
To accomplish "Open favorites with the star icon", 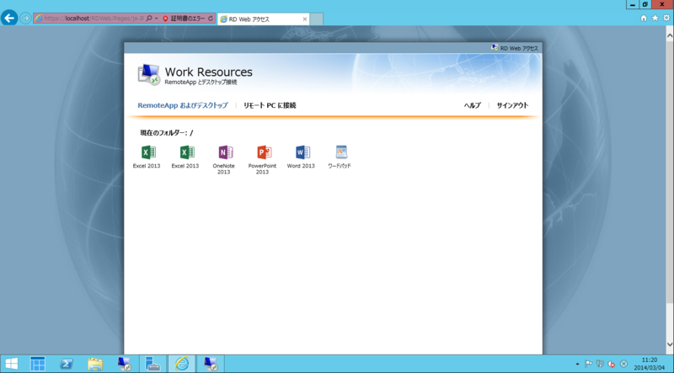I will (655, 18).
